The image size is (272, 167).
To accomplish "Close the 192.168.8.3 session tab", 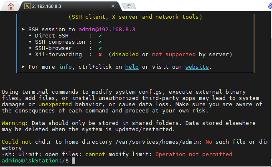I will [113, 6].
